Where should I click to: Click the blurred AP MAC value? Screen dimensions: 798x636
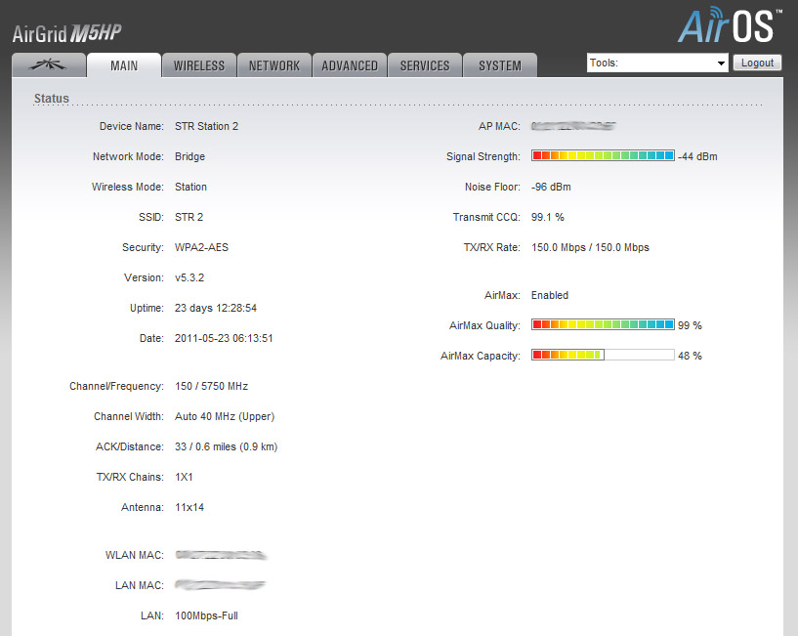[573, 126]
